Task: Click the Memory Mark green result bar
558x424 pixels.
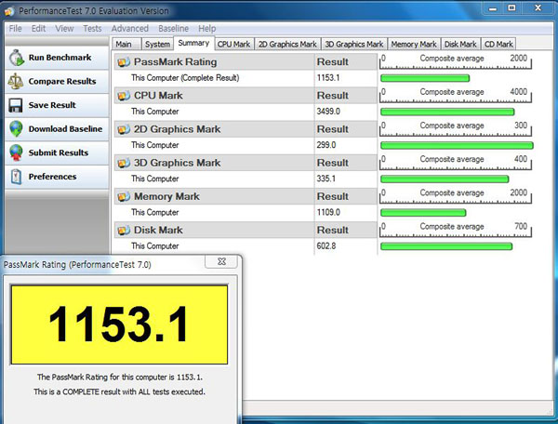Action: (423, 213)
